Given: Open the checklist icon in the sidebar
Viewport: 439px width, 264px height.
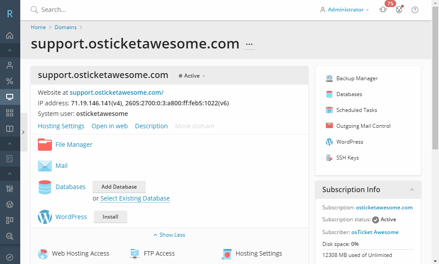Looking at the screenshot, I should click(10, 159).
